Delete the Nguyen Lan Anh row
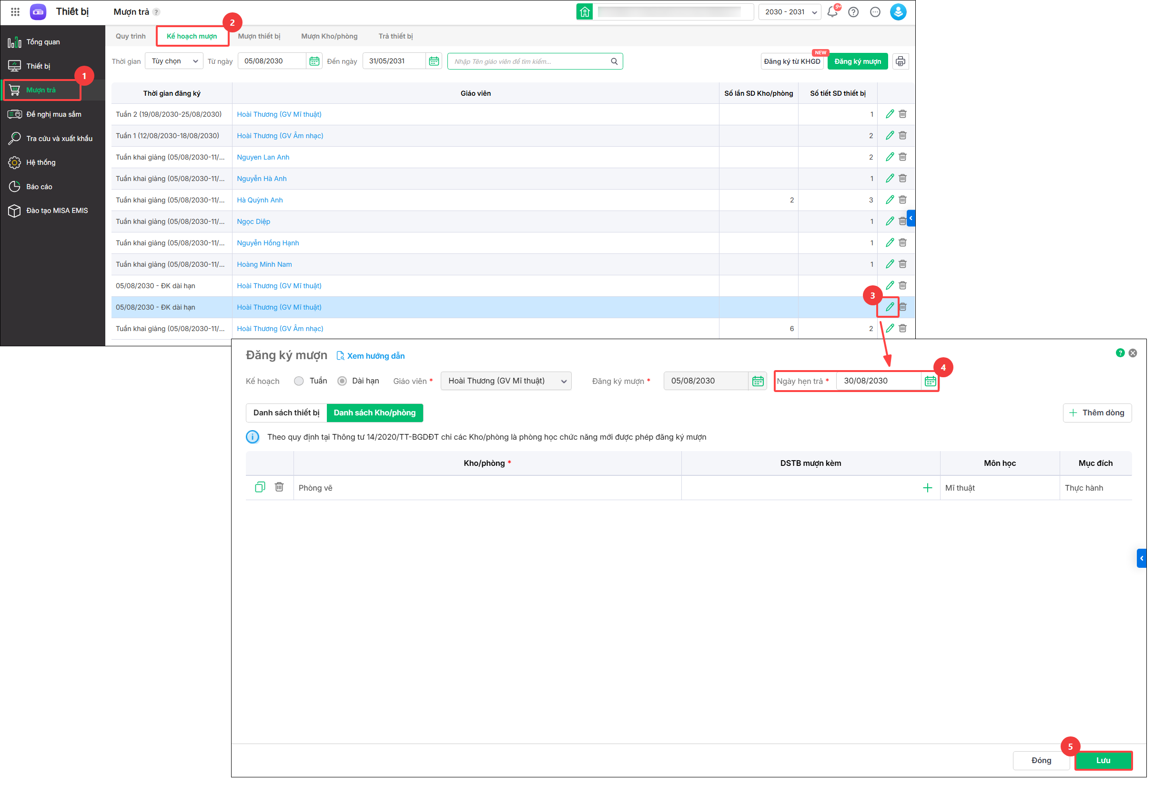The width and height of the screenshot is (1154, 785). (x=903, y=157)
